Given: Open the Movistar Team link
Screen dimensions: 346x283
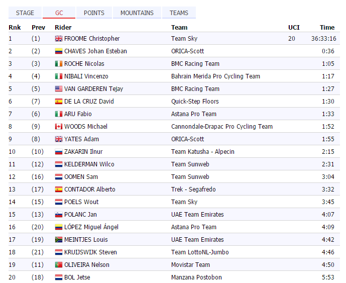Looking at the screenshot, I should pos(190,265).
